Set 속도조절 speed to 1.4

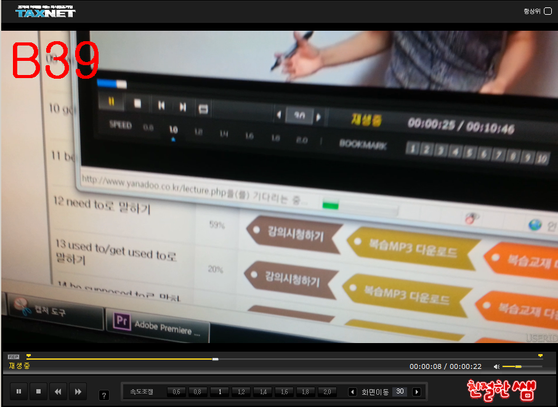(x=263, y=392)
